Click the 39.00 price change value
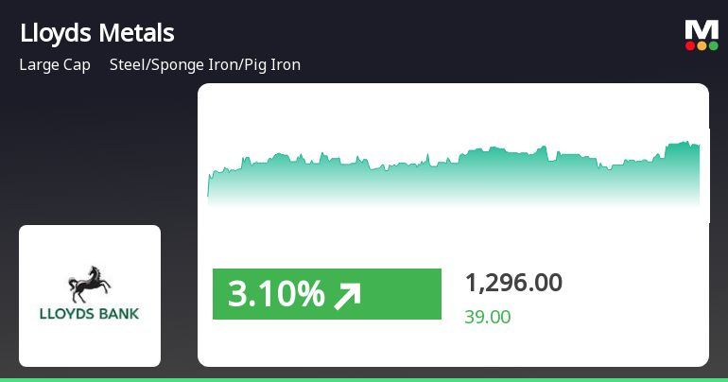The image size is (728, 382). click(x=487, y=317)
